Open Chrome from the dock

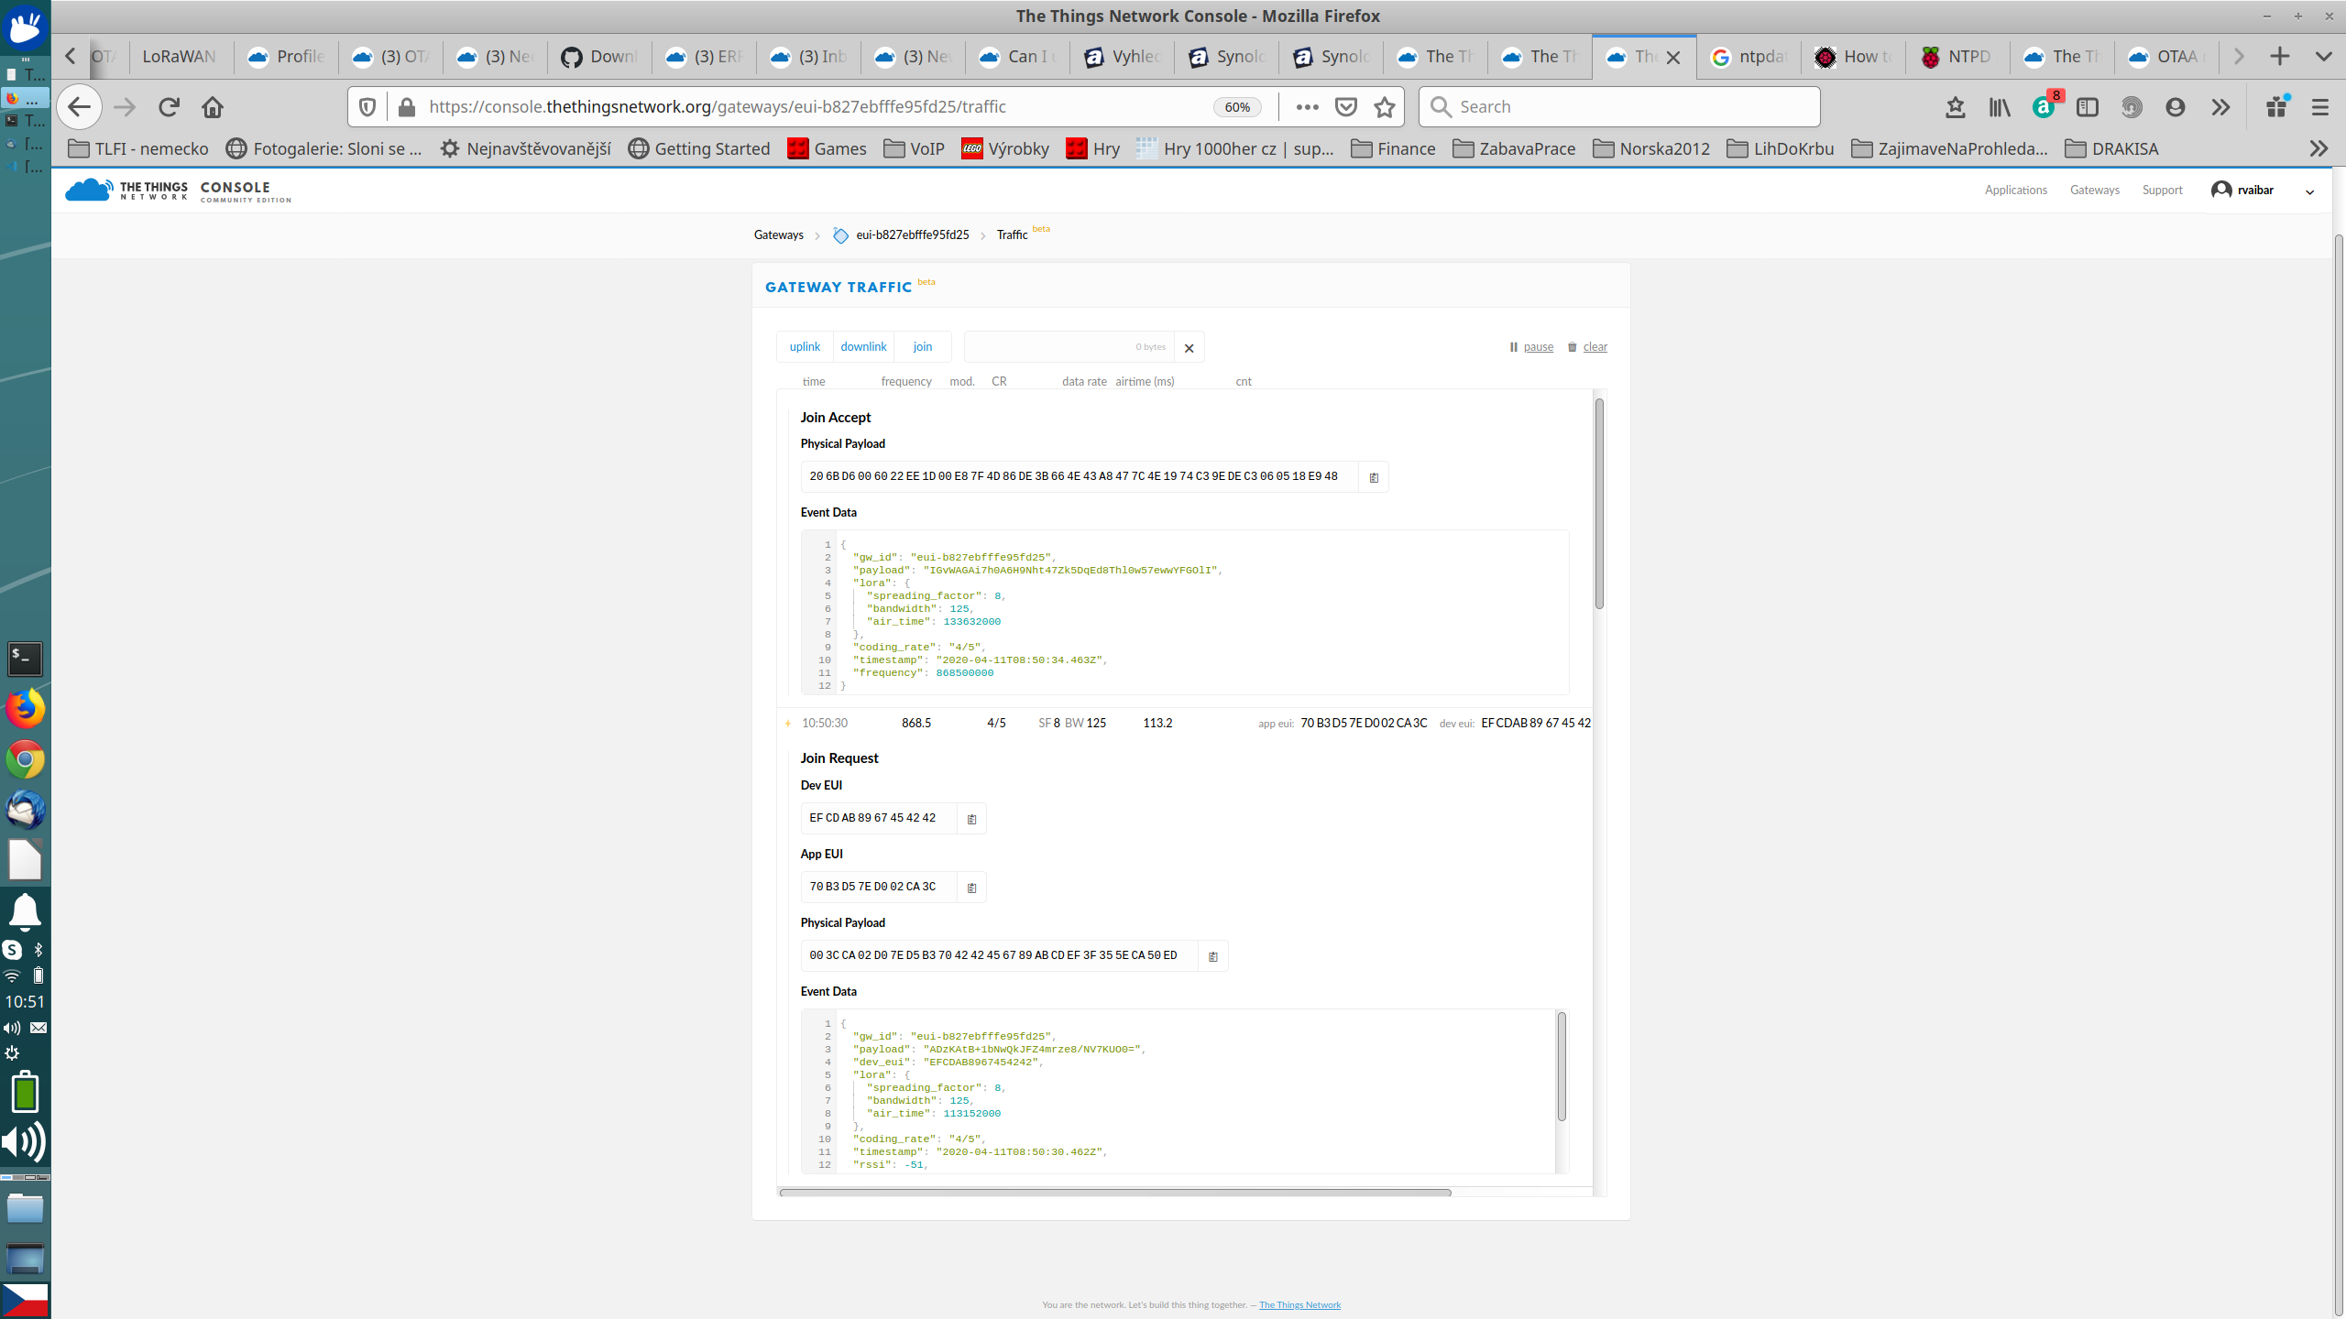coord(25,759)
